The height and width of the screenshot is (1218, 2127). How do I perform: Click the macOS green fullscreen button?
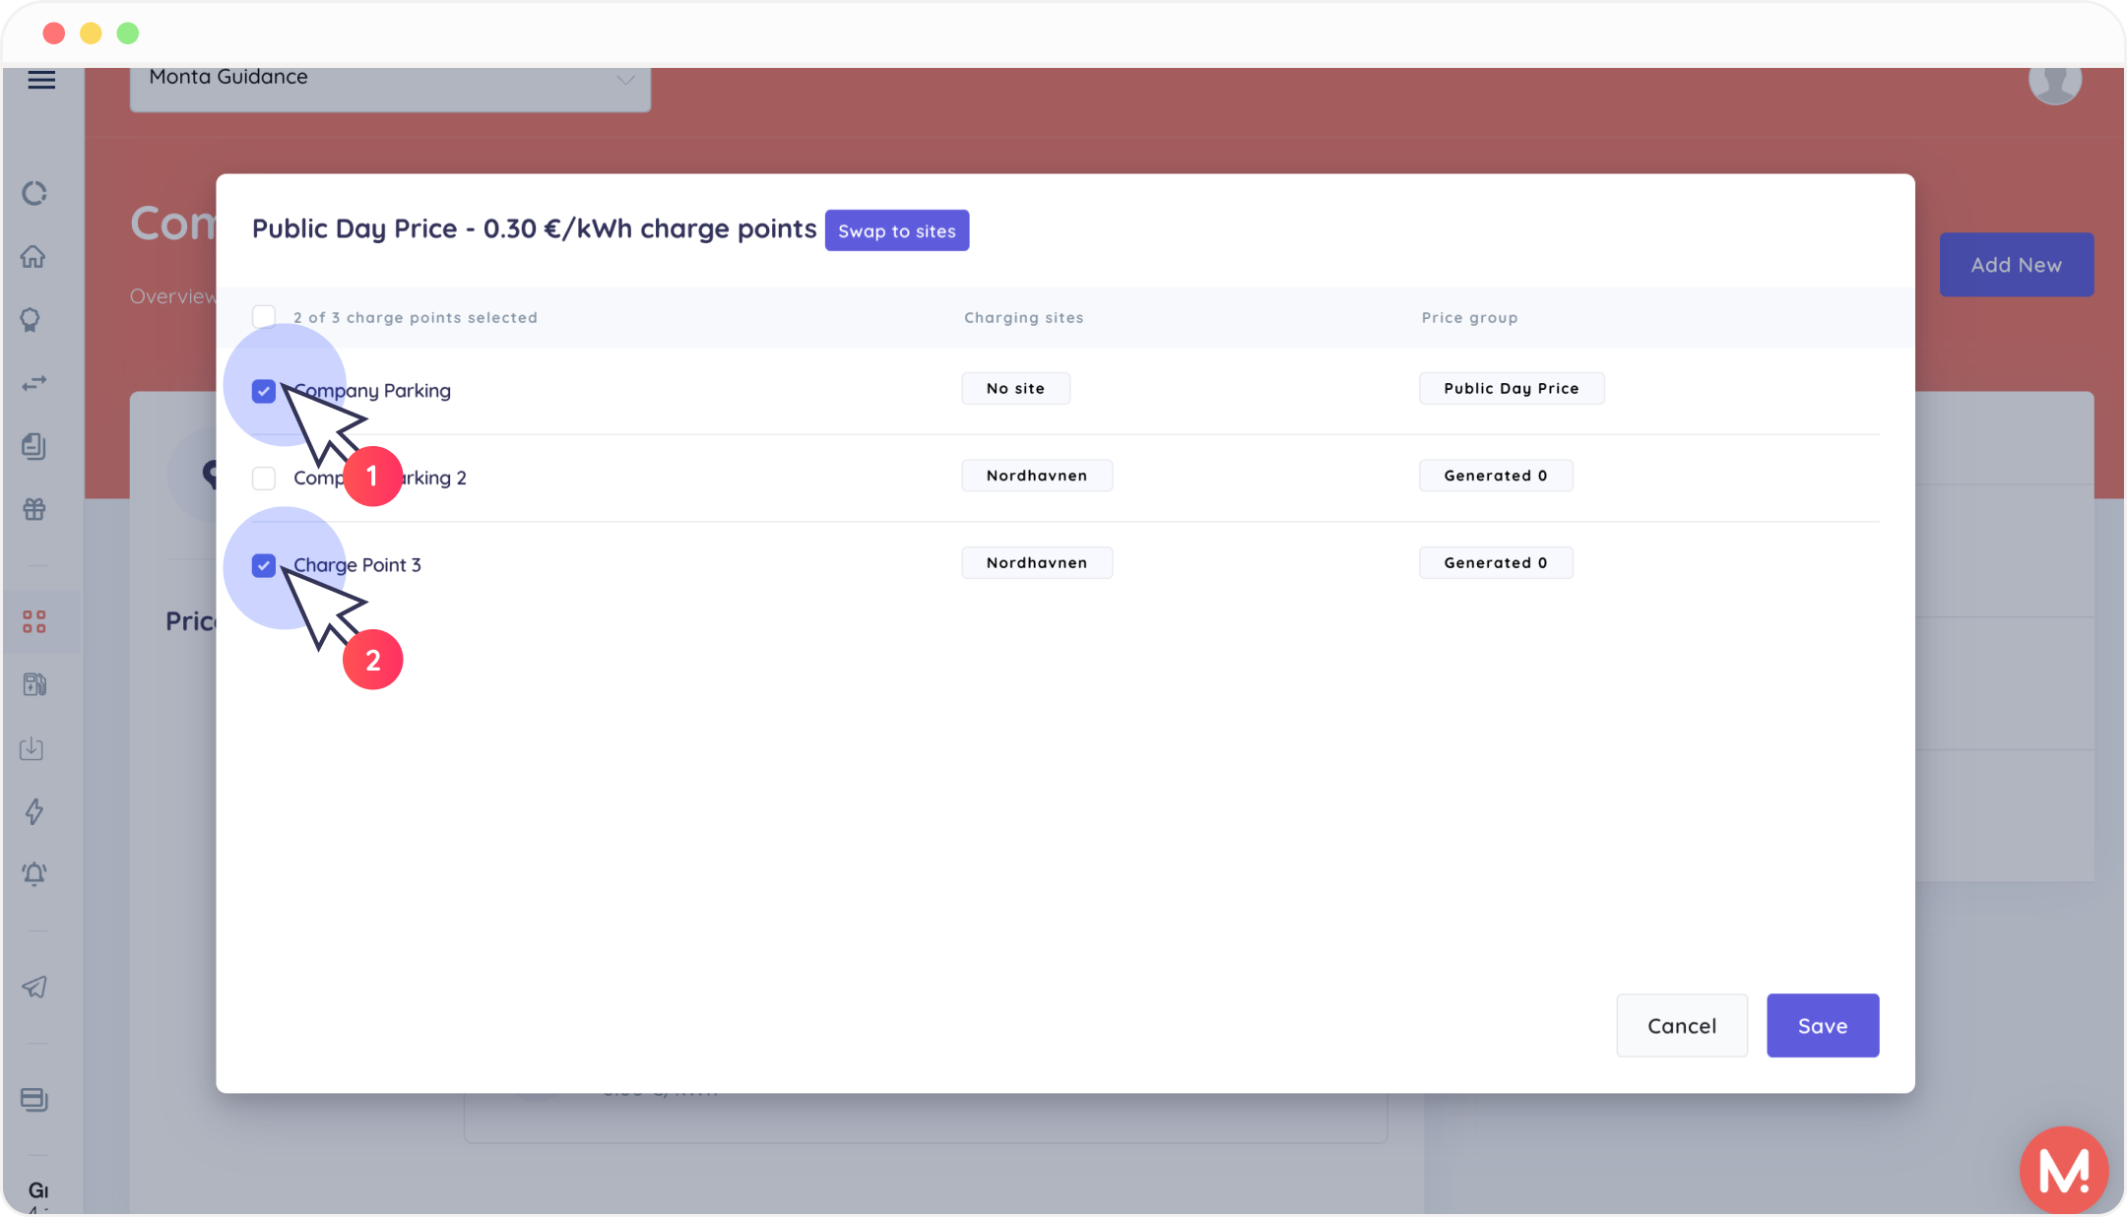coord(128,33)
